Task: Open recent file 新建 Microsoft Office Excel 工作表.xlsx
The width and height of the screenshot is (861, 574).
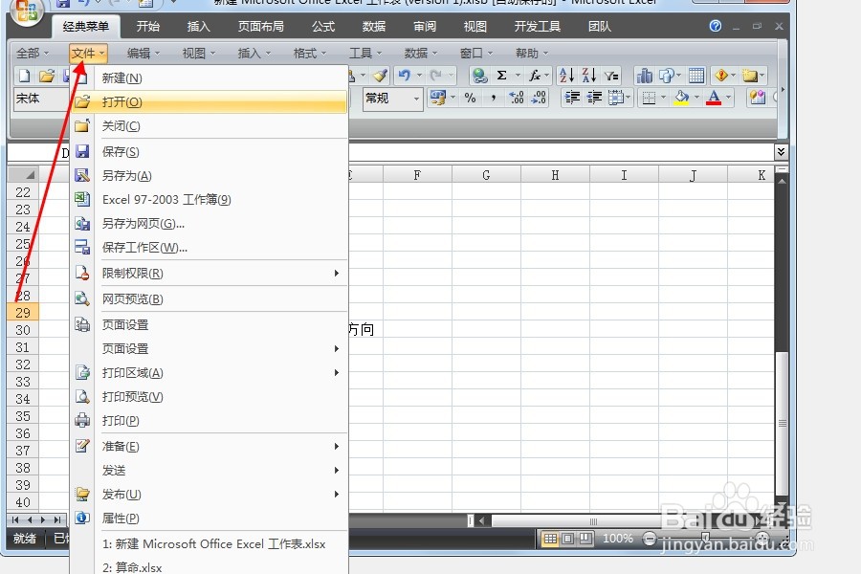Action: (x=210, y=543)
